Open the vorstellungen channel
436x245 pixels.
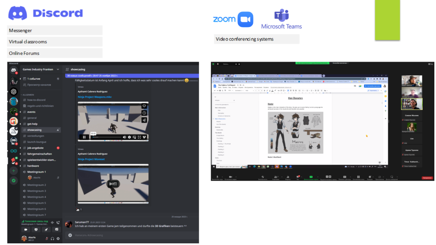(x=41, y=136)
